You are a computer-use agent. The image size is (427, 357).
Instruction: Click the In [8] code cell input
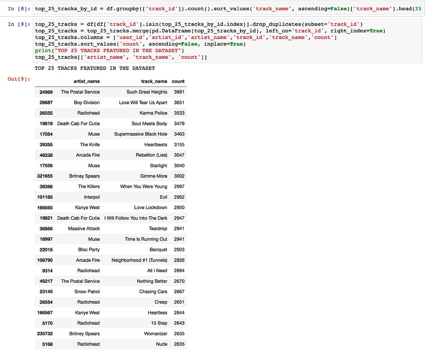pos(228,9)
